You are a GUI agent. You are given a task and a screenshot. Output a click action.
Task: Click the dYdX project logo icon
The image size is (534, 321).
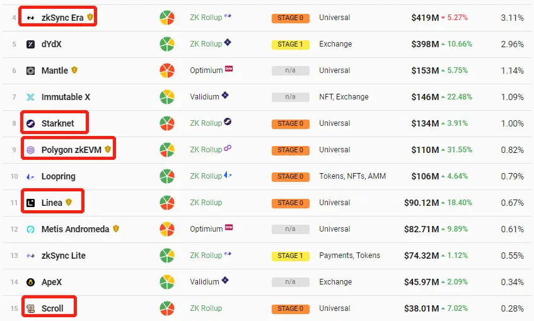click(x=31, y=44)
